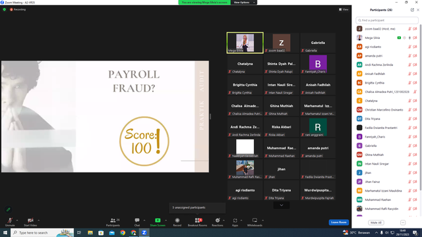This screenshot has height=237, width=422.
Task: Select Mega Silvia video thumbnail
Action: point(245,43)
